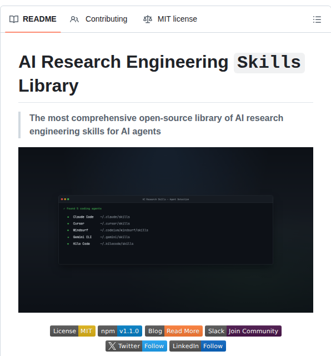Image resolution: width=331 pixels, height=356 pixels.
Task: Open the terminal demo image
Action: click(165, 230)
